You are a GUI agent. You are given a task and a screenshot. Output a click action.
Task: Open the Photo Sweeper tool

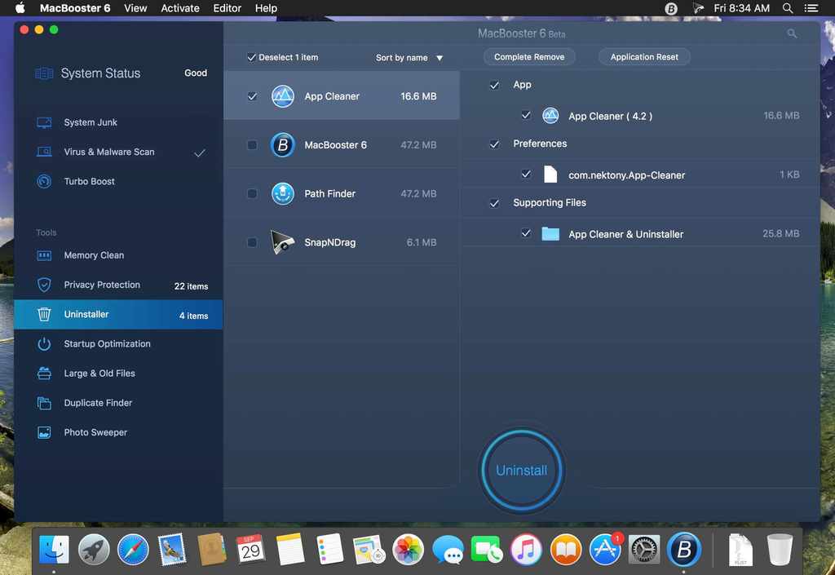[95, 432]
